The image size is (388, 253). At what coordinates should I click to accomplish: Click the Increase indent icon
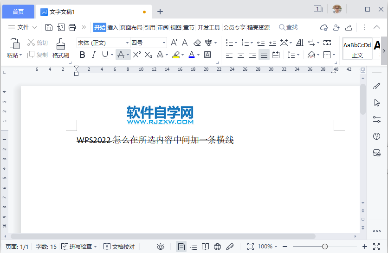[x=272, y=43]
